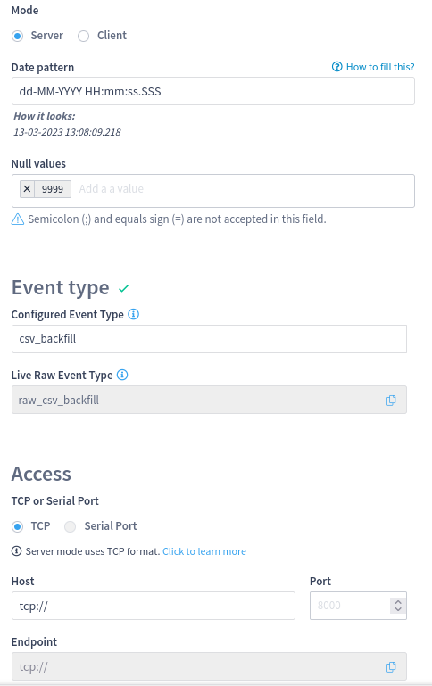
Task: Click the Configured Event Type csv_backfill field
Action: point(209,339)
